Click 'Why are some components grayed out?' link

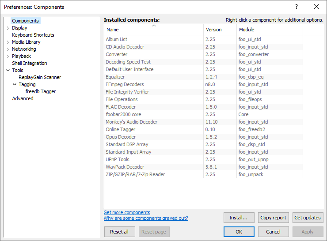(146, 218)
